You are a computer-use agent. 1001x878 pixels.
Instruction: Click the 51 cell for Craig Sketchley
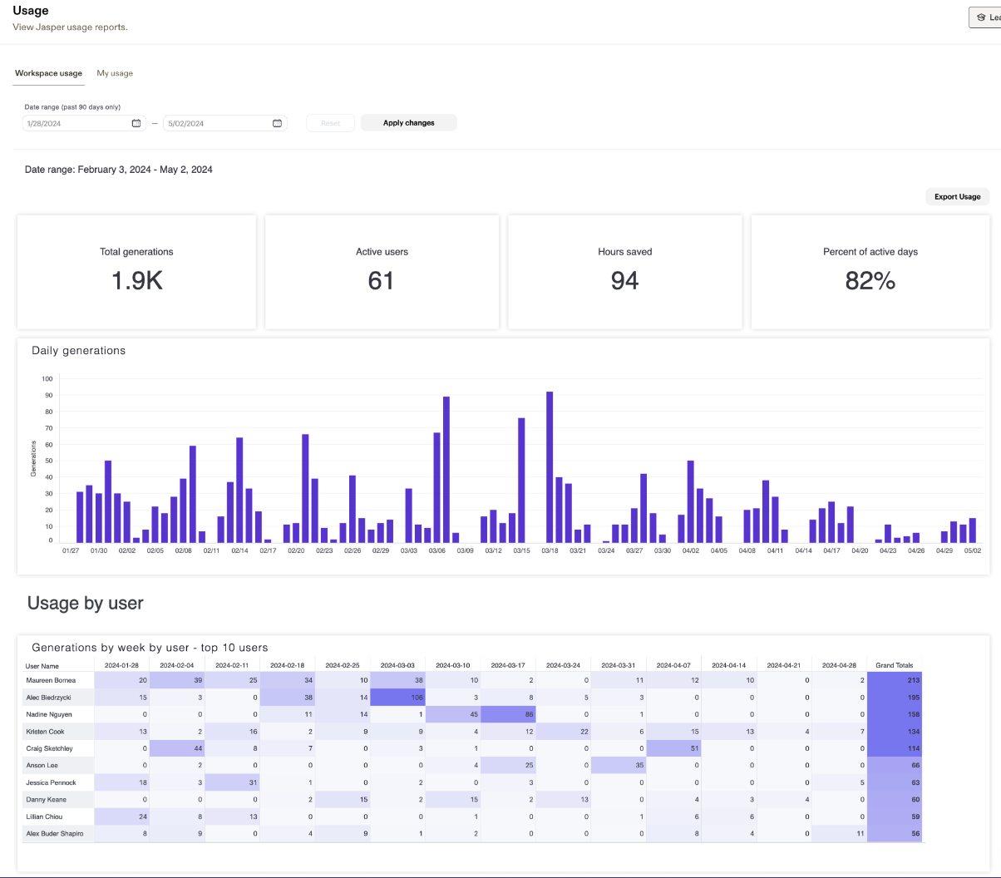[673, 748]
